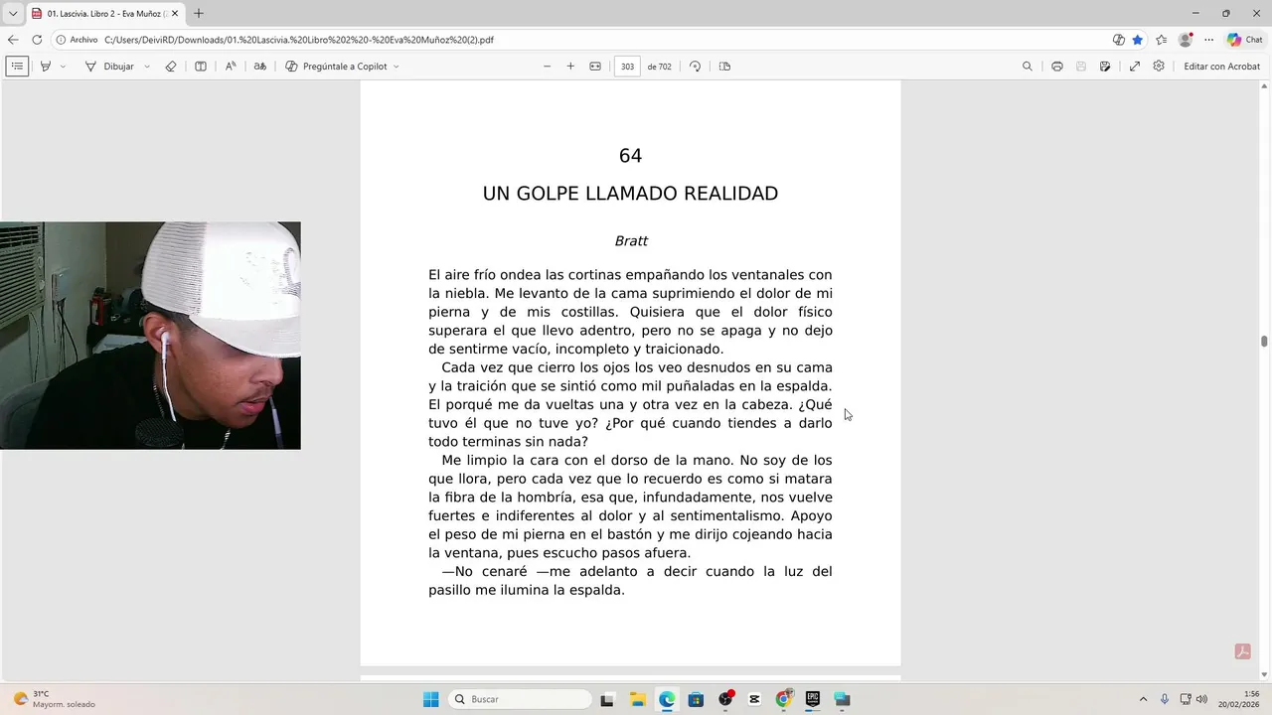This screenshot has height=715, width=1272.
Task: Open volume control in system tray
Action: click(1201, 699)
